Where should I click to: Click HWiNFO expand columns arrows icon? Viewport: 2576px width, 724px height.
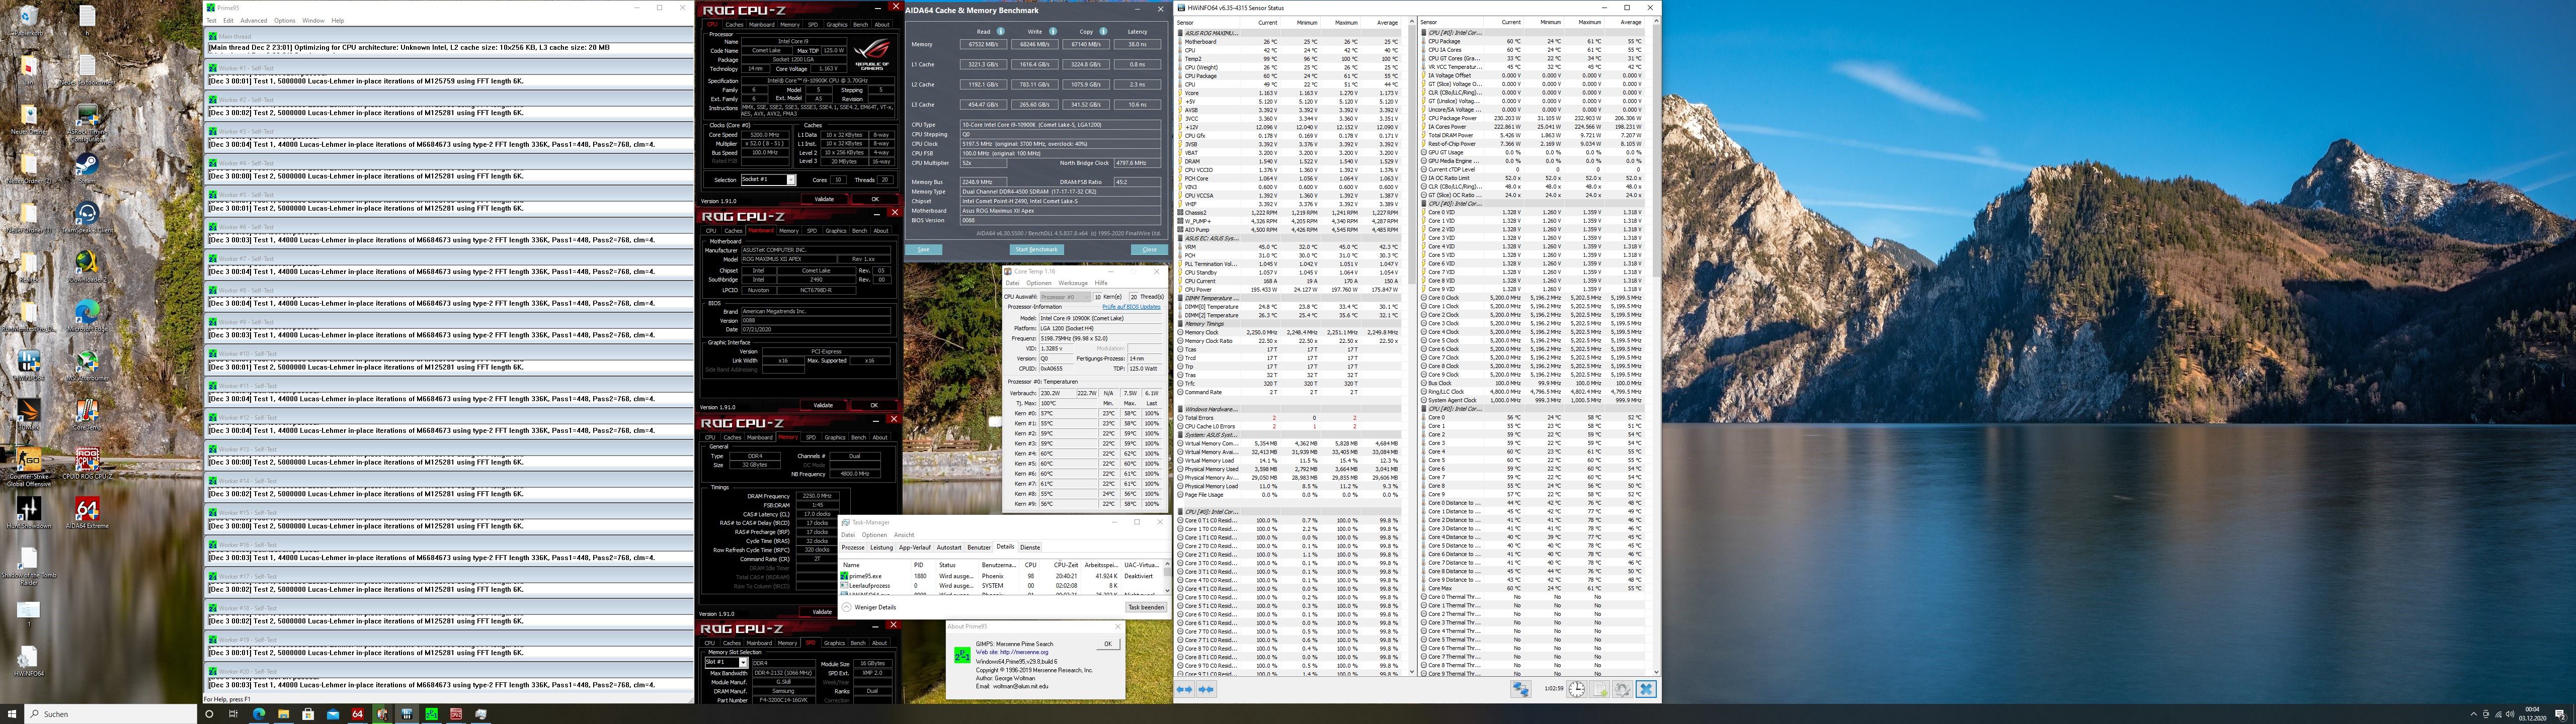(x=1185, y=689)
